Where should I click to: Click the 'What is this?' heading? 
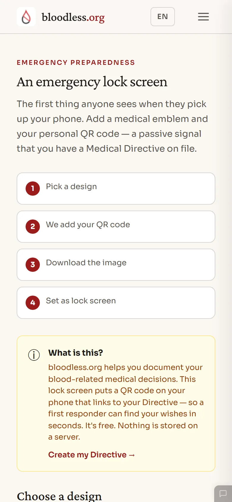(x=76, y=353)
